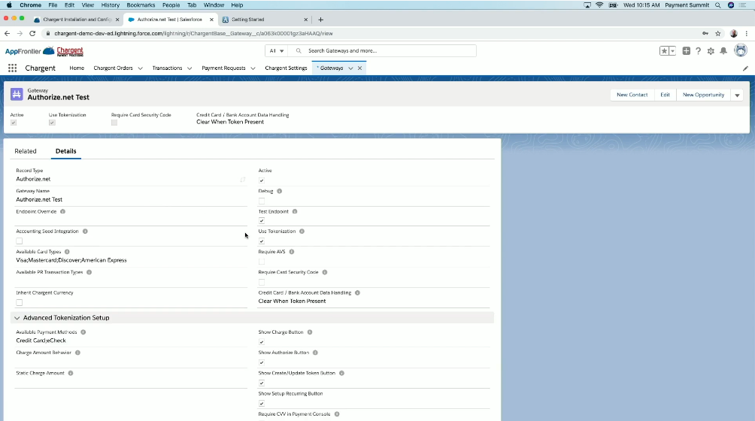Screen dimensions: 755x421
Task: Show info for Details Credit Card Data Handling
Action: pyautogui.click(x=357, y=292)
